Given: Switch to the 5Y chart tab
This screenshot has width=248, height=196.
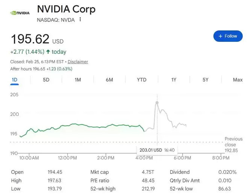Looking at the screenshot, I should pyautogui.click(x=205, y=80).
